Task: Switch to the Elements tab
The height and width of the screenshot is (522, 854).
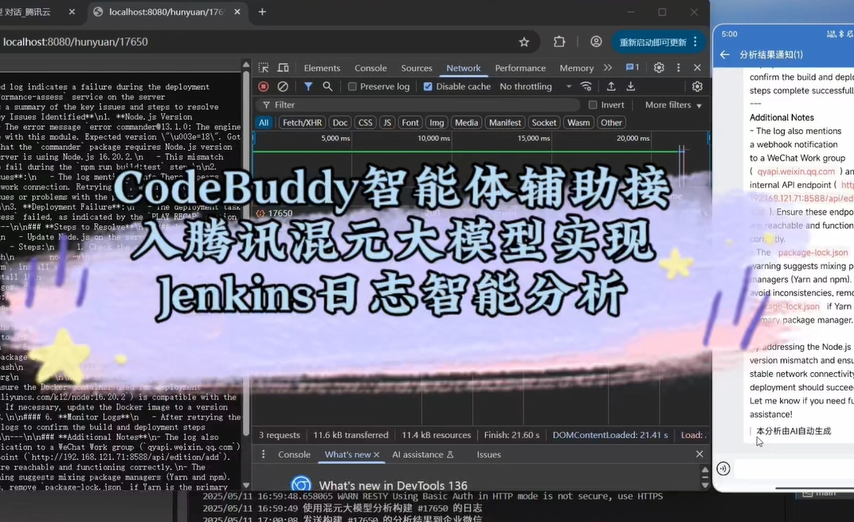Action: (x=322, y=68)
